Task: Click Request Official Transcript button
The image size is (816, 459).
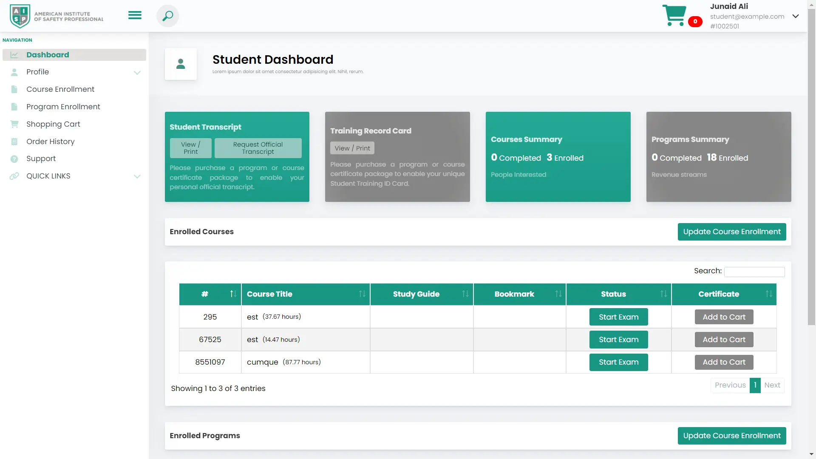Action: [258, 148]
